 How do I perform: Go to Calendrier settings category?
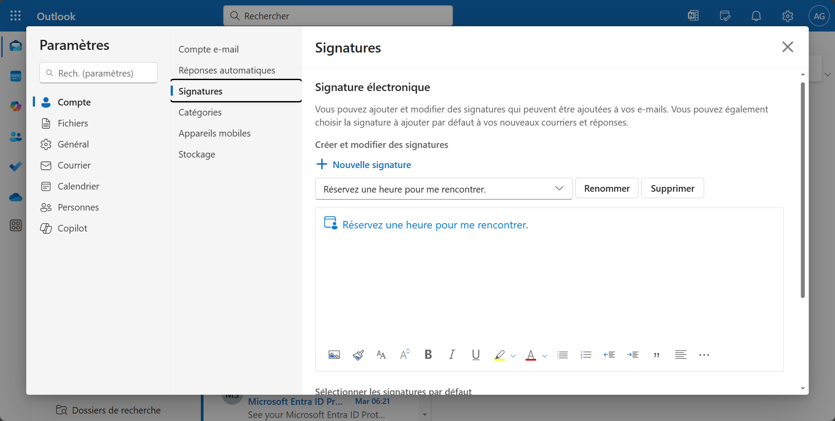click(x=78, y=186)
